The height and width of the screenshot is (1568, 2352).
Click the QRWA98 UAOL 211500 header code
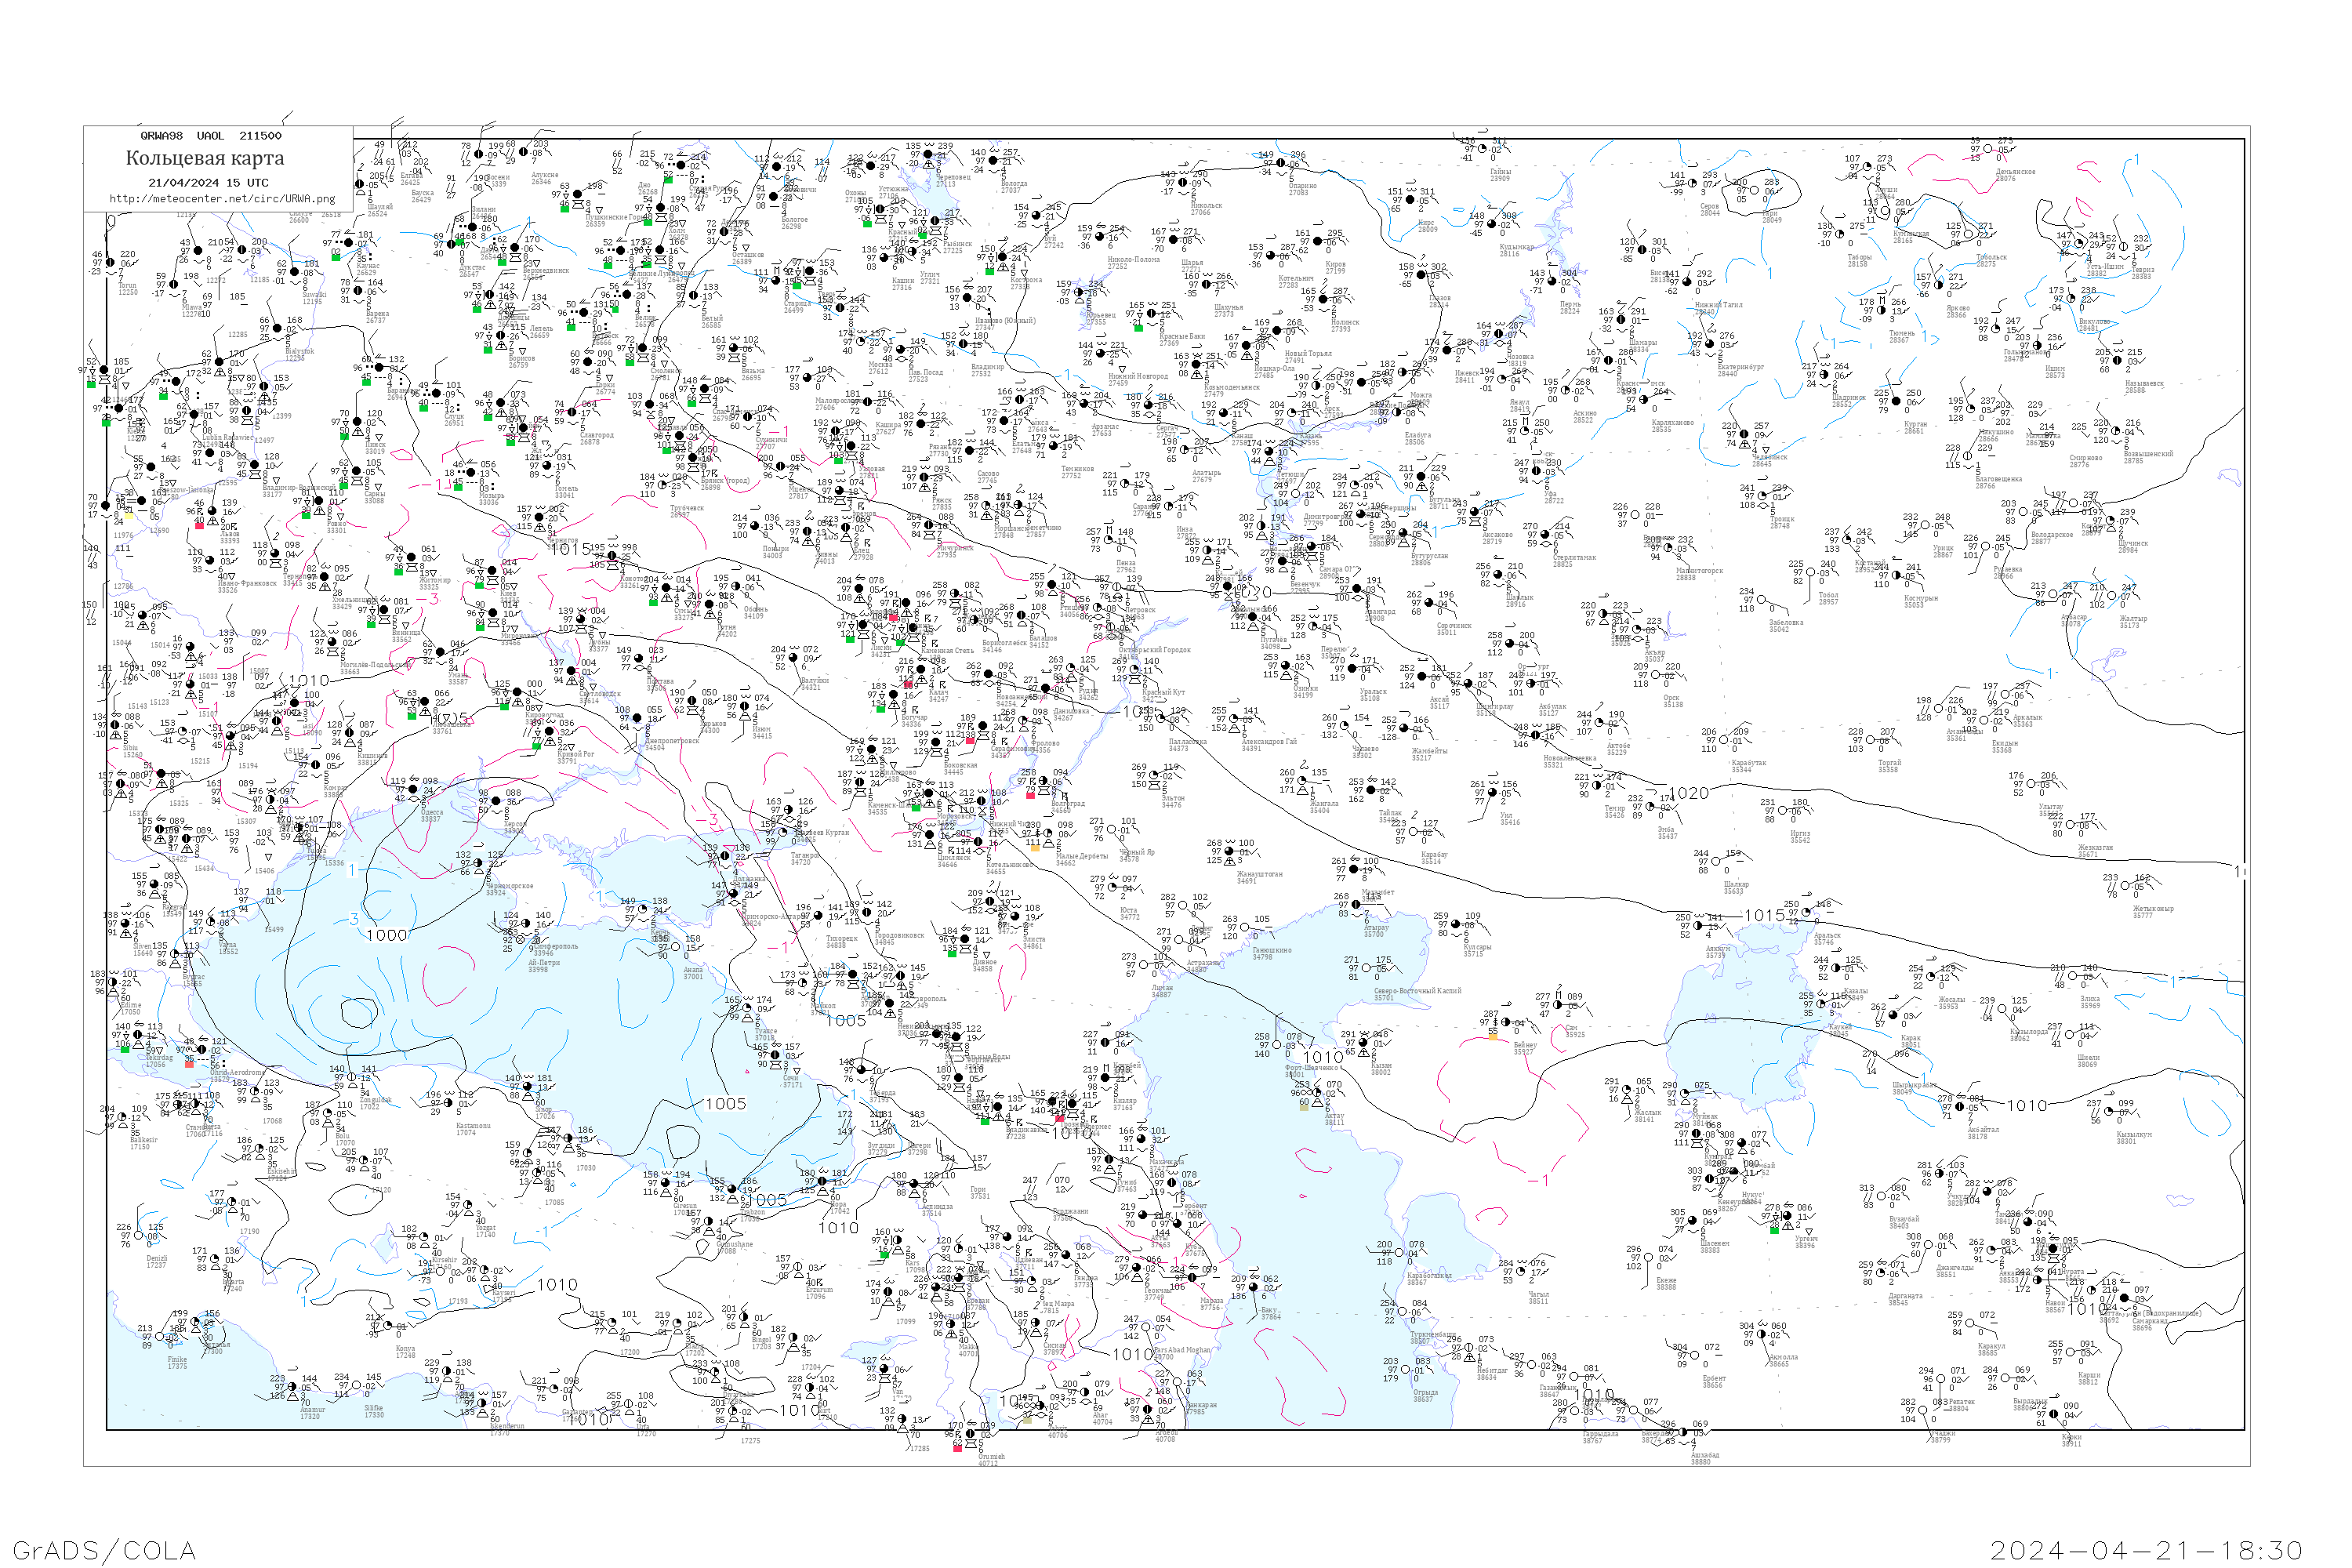(x=211, y=136)
